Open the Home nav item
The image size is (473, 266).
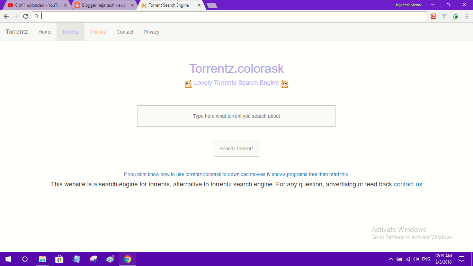tap(45, 32)
